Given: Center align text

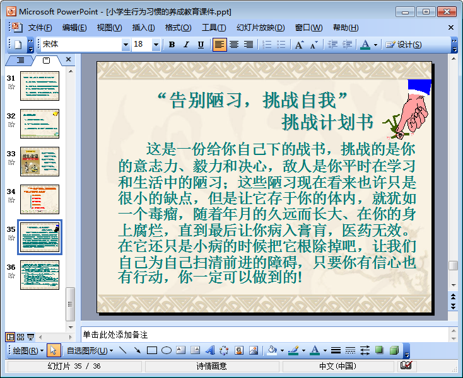Looking at the screenshot, I should click(x=234, y=45).
